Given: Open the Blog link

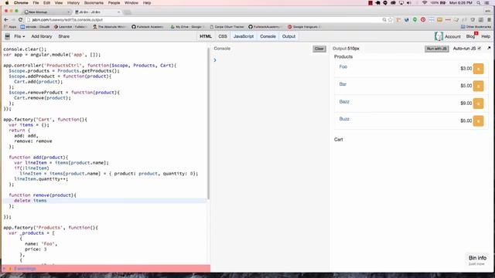Looking at the screenshot, I should pos(470,36).
